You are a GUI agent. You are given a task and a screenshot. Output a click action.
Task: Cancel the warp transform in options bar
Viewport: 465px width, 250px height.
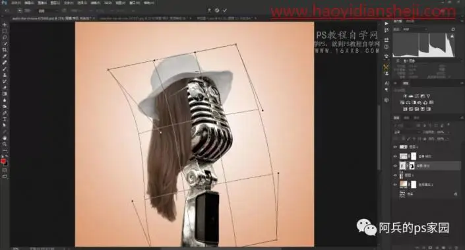click(217, 11)
